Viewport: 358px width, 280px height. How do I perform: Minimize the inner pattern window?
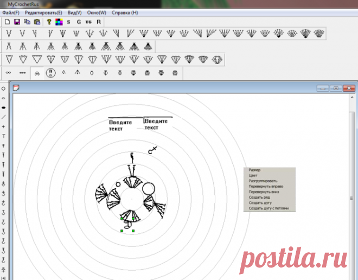point(323,88)
